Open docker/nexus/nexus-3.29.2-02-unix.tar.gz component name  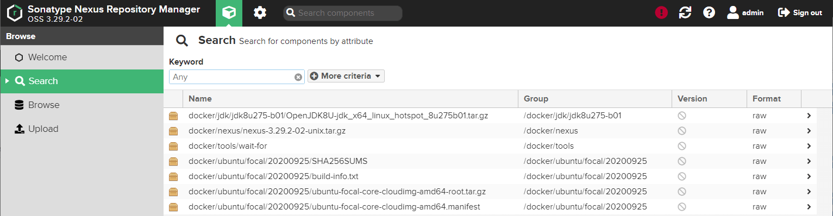tap(267, 131)
